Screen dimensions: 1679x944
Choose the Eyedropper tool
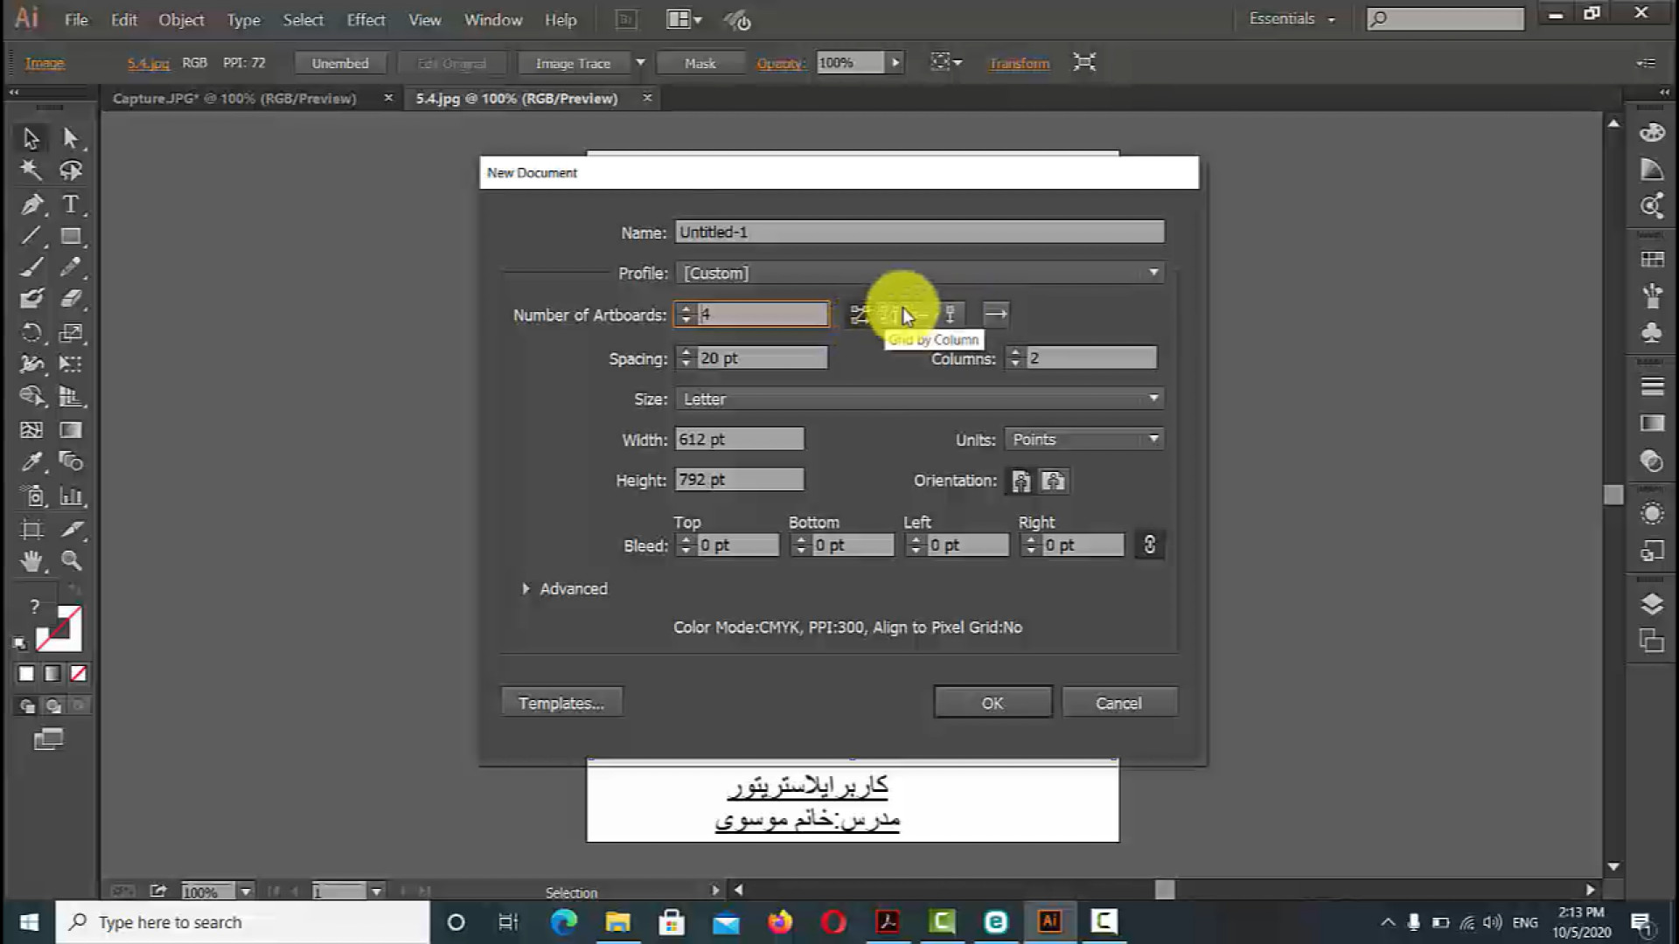point(31,462)
